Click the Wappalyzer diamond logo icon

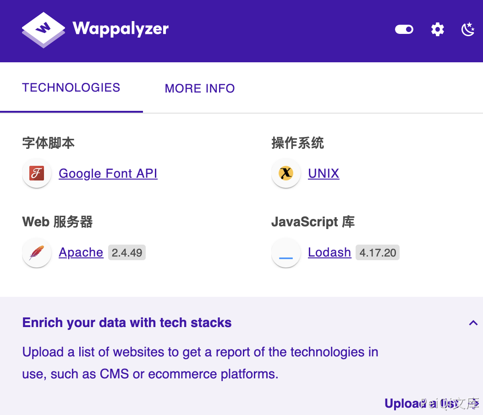tap(44, 30)
